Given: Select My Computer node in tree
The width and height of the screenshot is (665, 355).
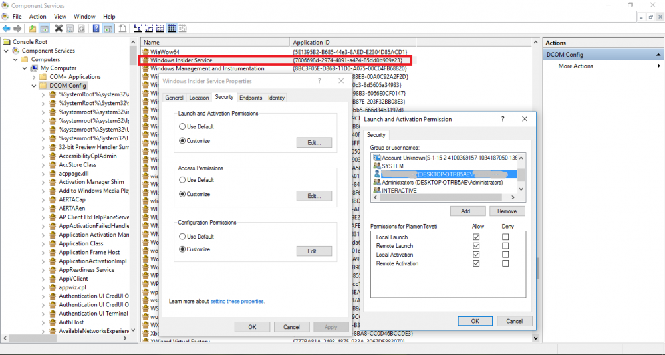Looking at the screenshot, I should 59,68.
